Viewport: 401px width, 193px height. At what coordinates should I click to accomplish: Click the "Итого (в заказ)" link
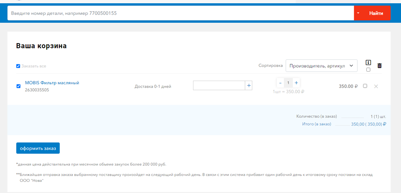317,124
